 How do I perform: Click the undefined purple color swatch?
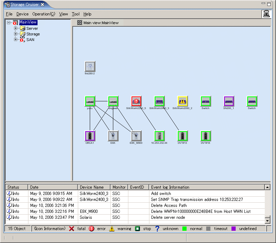pos(234,229)
